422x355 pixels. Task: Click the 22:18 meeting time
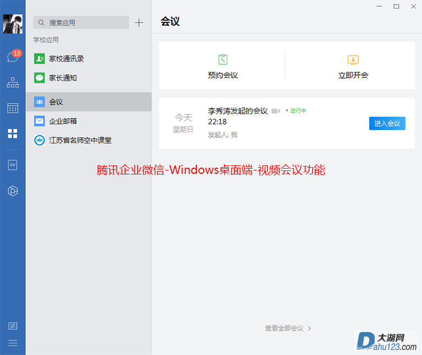[217, 122]
